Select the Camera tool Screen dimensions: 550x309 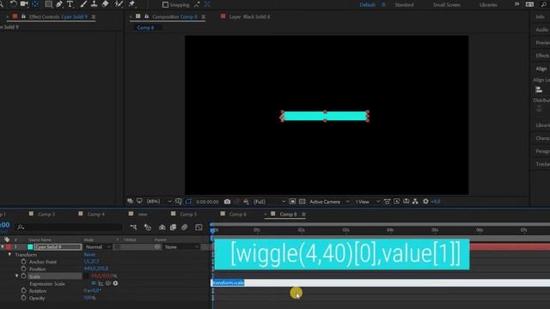(x=24, y=3)
